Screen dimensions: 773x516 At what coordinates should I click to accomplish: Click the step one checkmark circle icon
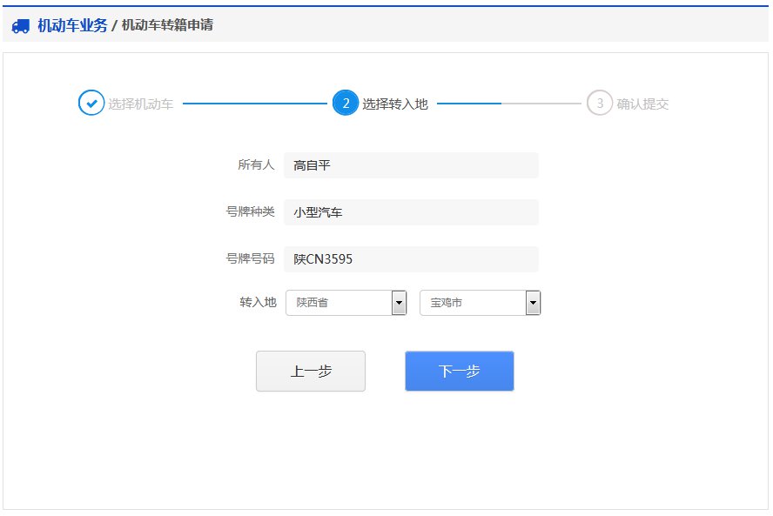[91, 103]
